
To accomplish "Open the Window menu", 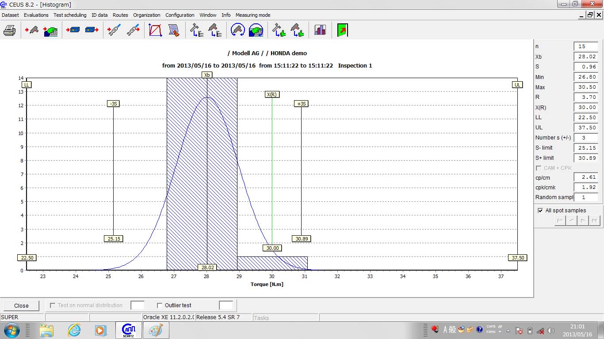I will point(208,15).
